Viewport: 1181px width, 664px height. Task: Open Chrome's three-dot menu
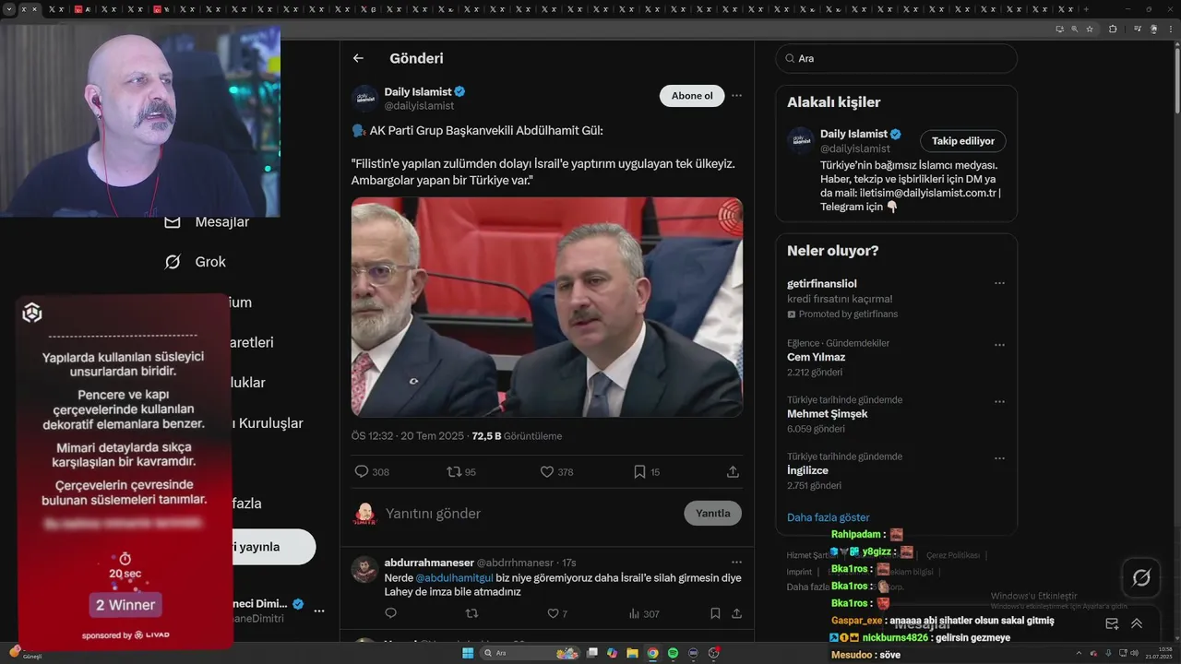(1169, 29)
